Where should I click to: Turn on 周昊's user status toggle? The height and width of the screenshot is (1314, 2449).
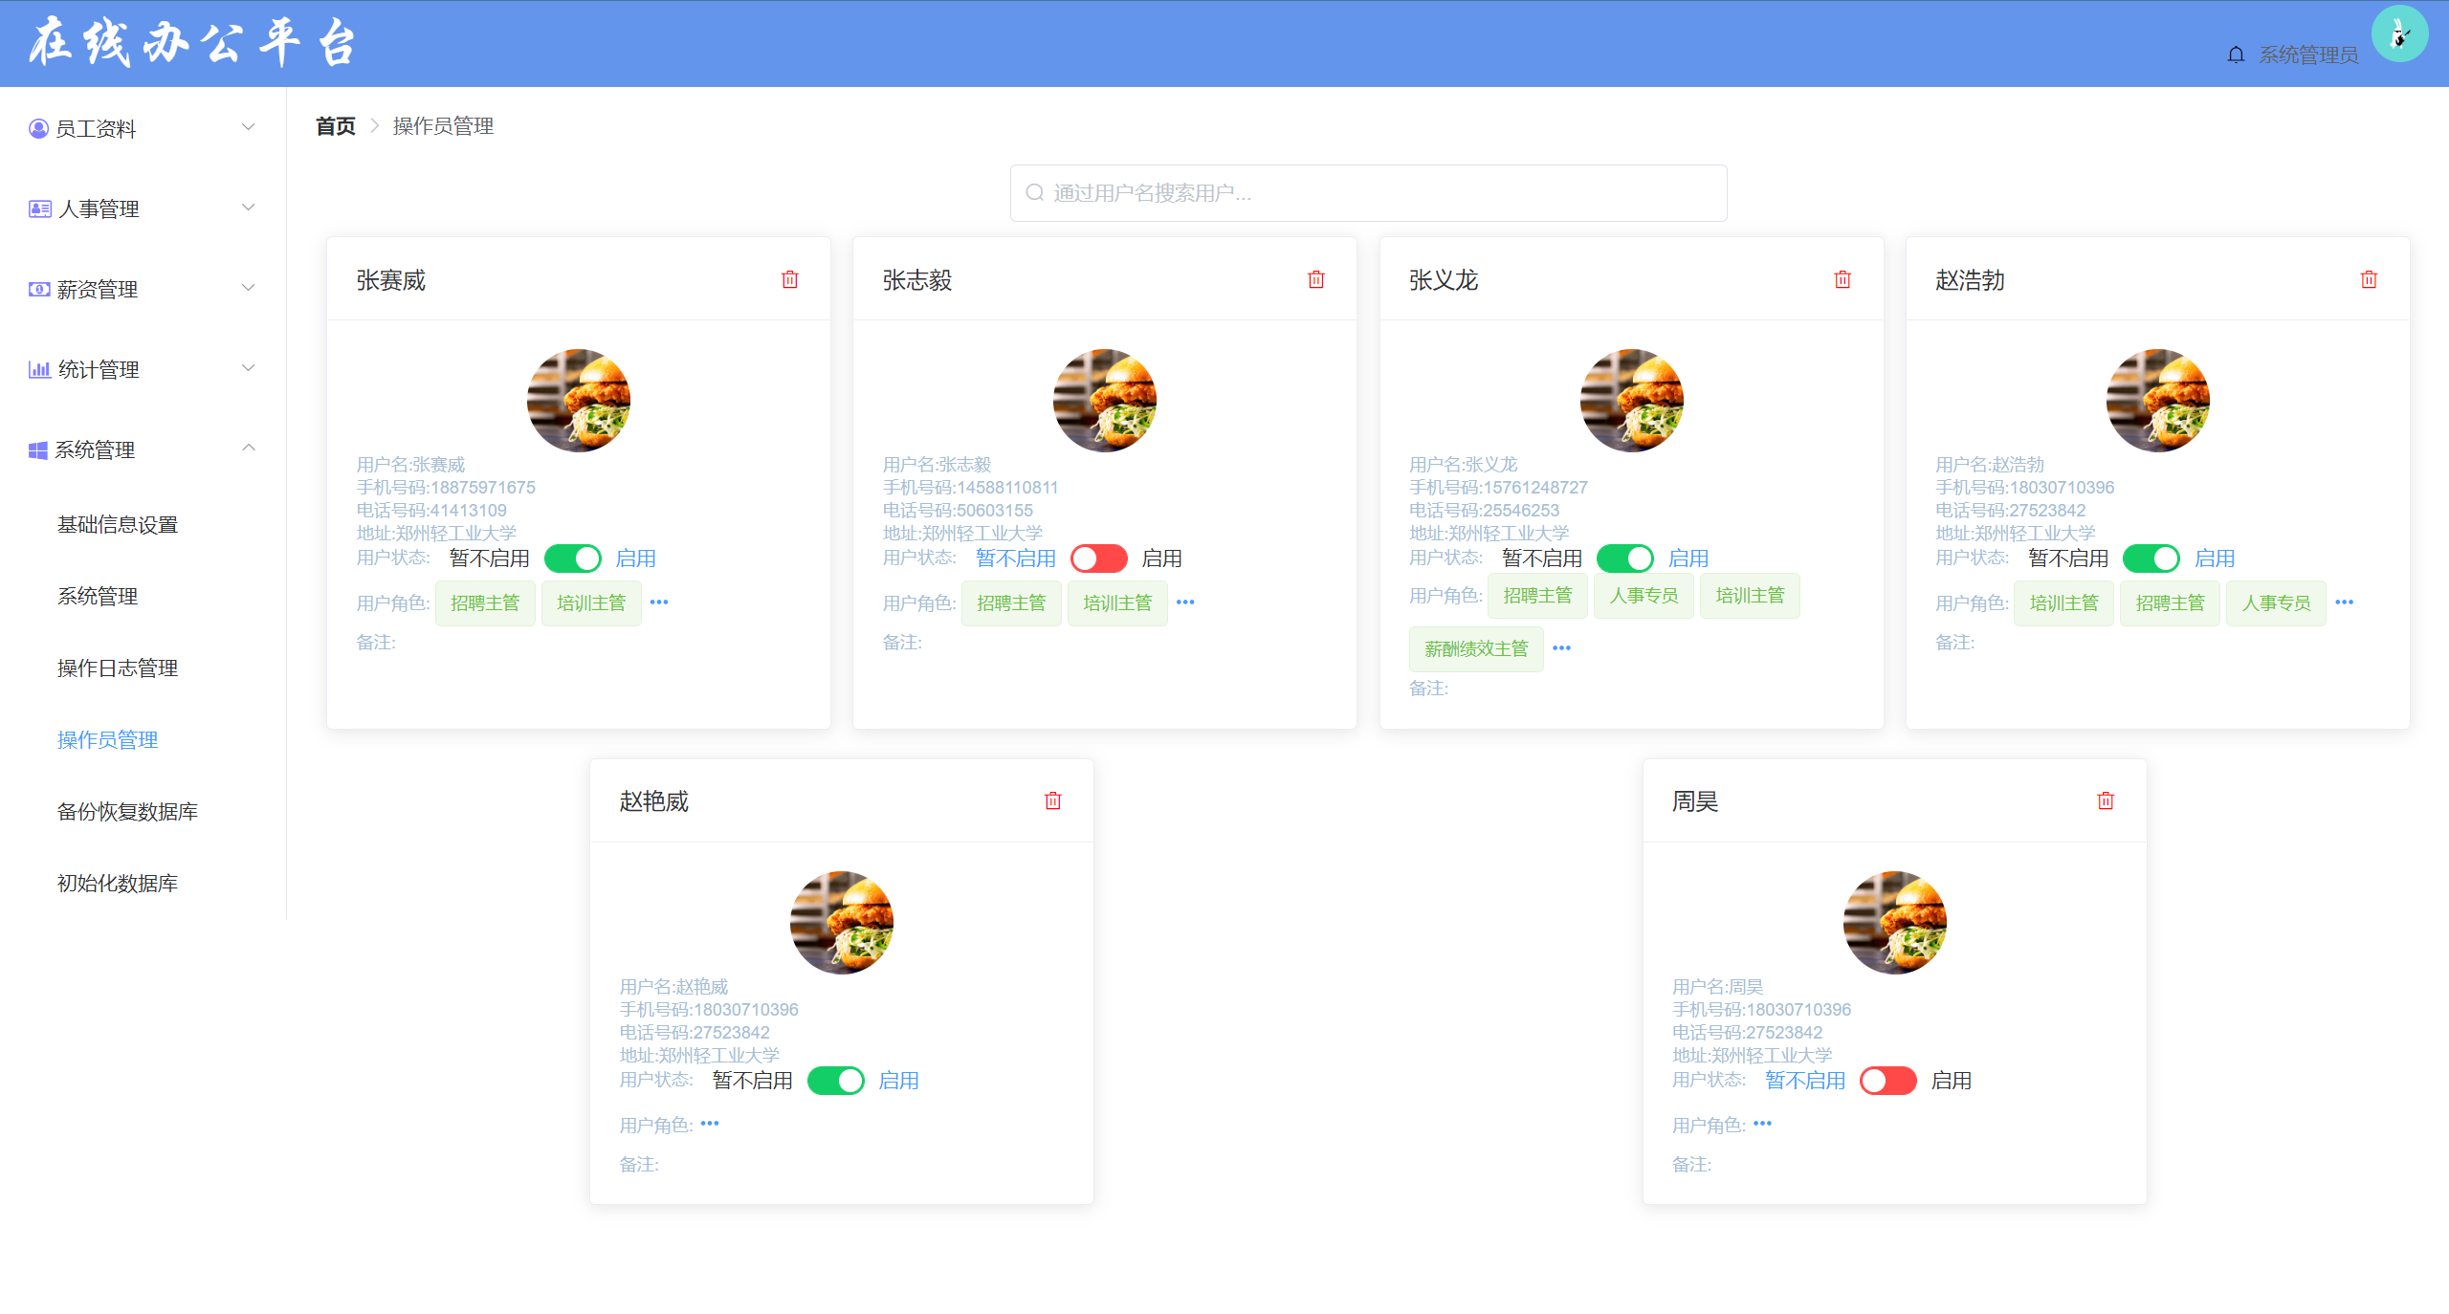(1887, 1080)
